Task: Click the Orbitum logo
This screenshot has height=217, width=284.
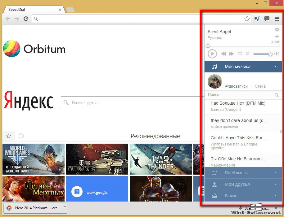Action: [34, 49]
